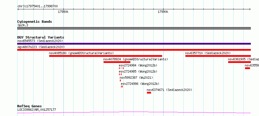
Task: Click the esv2724984 variant glyph
Action: tap(121, 68)
